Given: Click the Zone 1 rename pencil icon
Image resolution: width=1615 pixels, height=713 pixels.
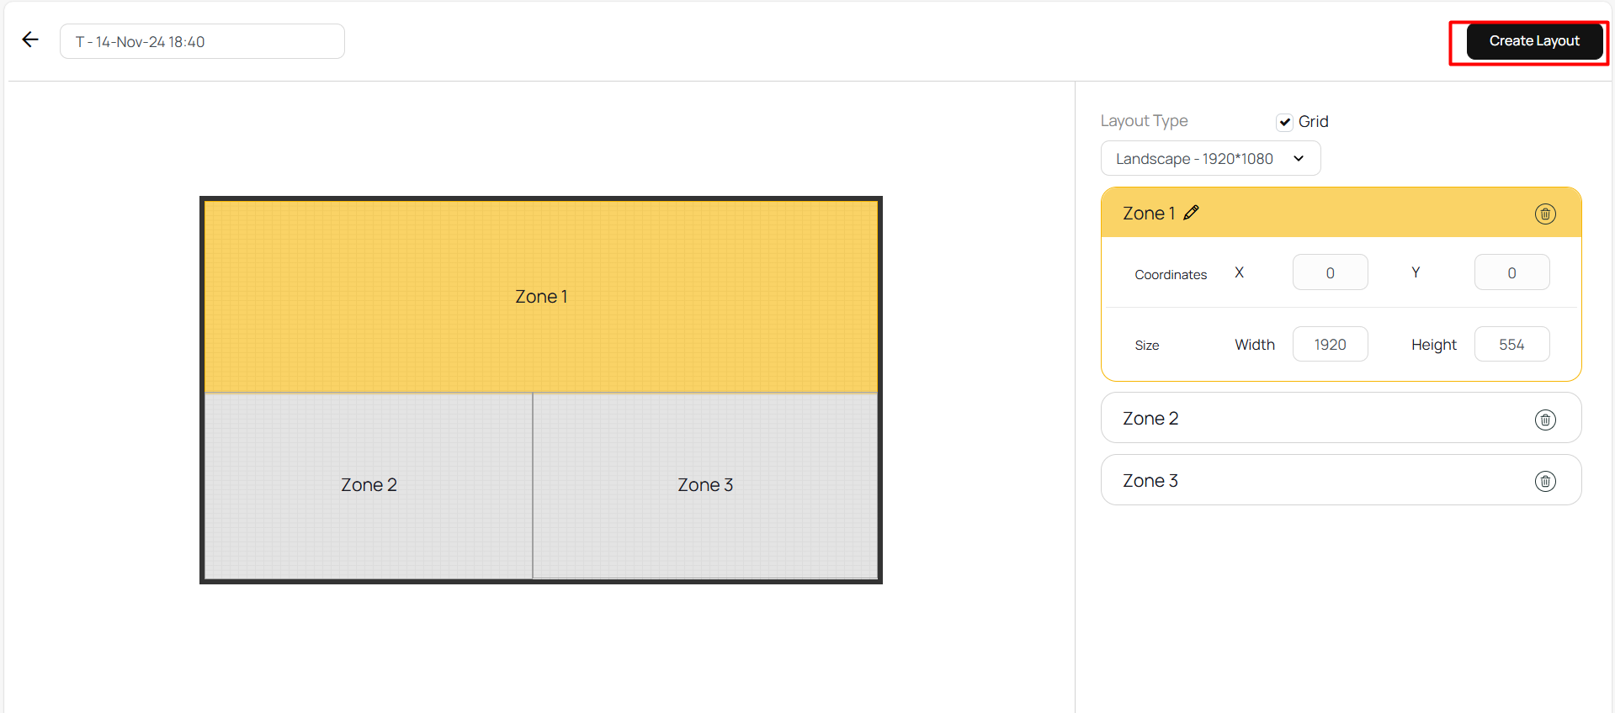Looking at the screenshot, I should [1191, 213].
